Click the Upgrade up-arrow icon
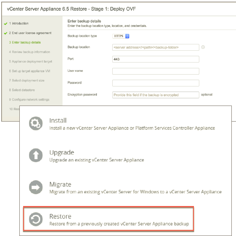 36,155
